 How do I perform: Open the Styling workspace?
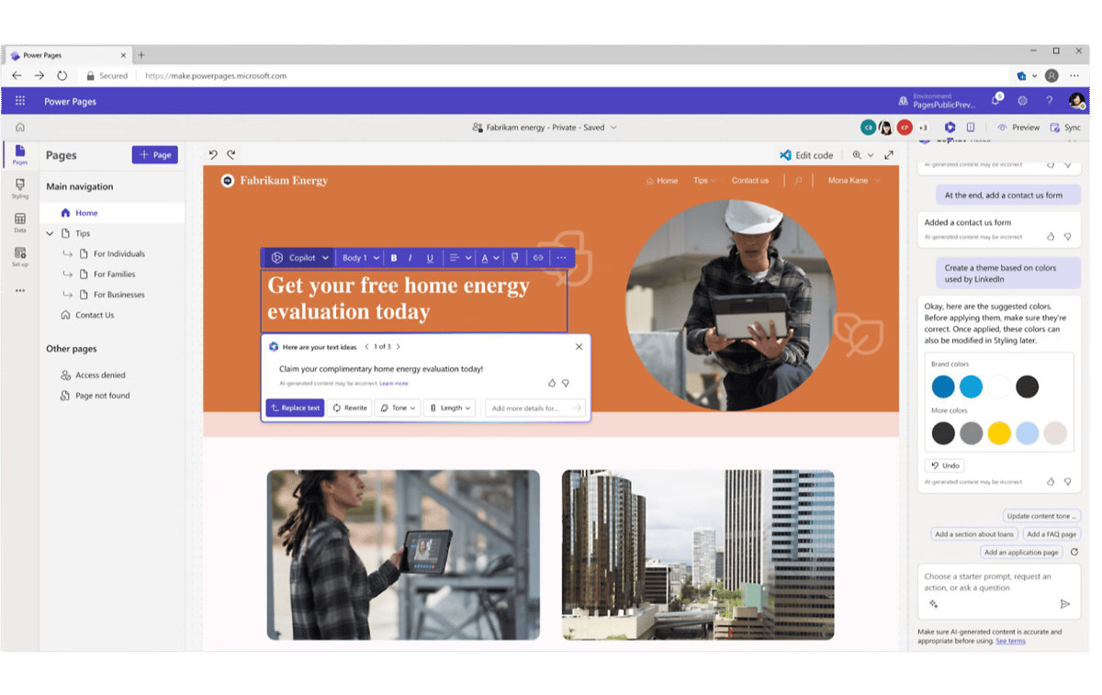coord(20,188)
